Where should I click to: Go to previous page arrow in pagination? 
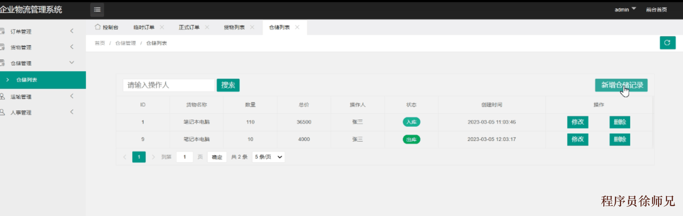pyautogui.click(x=125, y=157)
